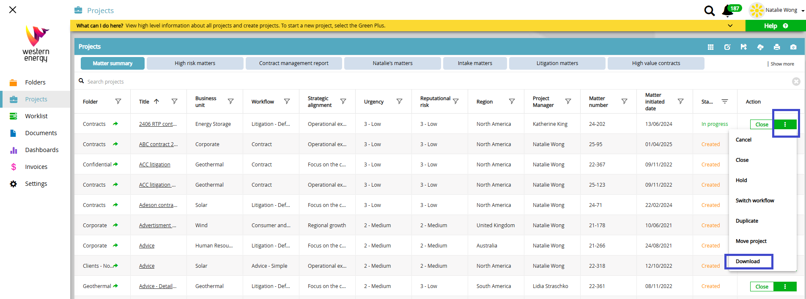The height and width of the screenshot is (299, 806).
Task: Filter the Strategic alignment column
Action: coord(343,101)
